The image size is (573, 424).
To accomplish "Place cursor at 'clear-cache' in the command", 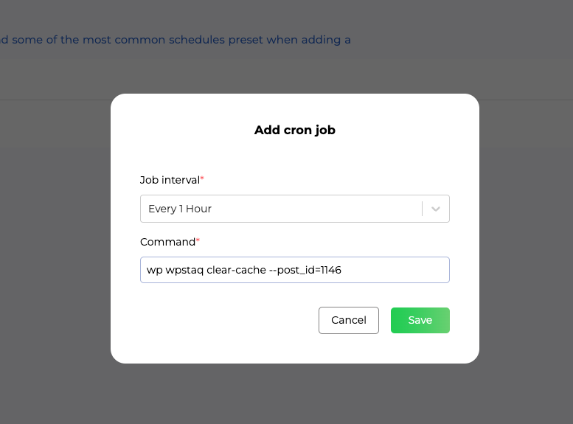I will coord(236,270).
